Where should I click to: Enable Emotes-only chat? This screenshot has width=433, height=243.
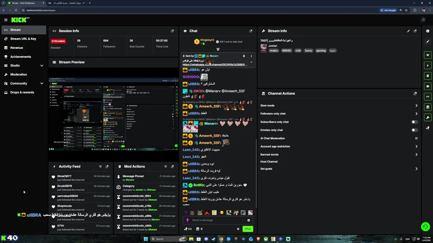[414, 130]
